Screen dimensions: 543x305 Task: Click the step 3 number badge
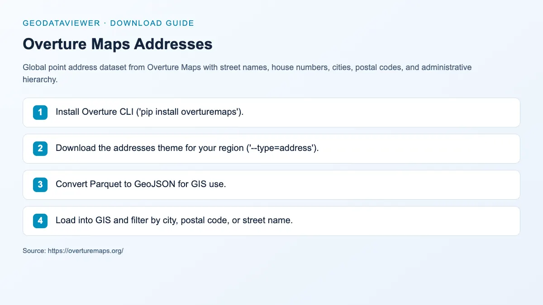(x=40, y=185)
